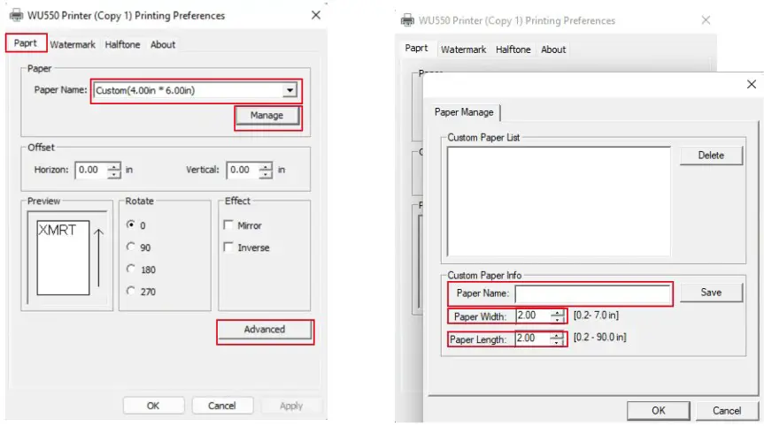The width and height of the screenshot is (764, 426).
Task: Click the custom Paper Name text field
Action: [592, 294]
